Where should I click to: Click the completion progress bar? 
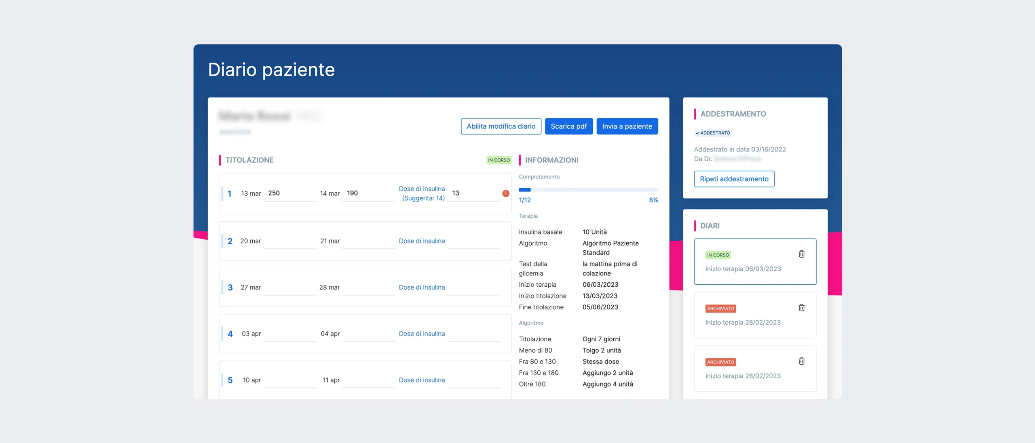(x=588, y=190)
